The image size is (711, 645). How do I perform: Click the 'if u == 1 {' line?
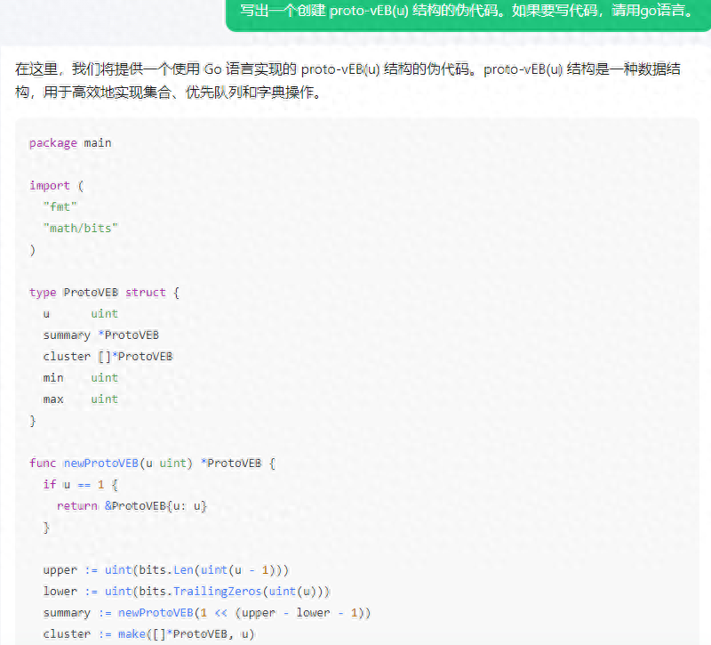pyautogui.click(x=81, y=484)
